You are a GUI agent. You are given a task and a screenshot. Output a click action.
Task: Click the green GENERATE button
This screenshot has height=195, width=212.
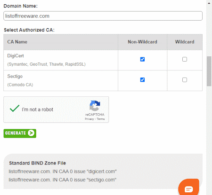pos(20,133)
